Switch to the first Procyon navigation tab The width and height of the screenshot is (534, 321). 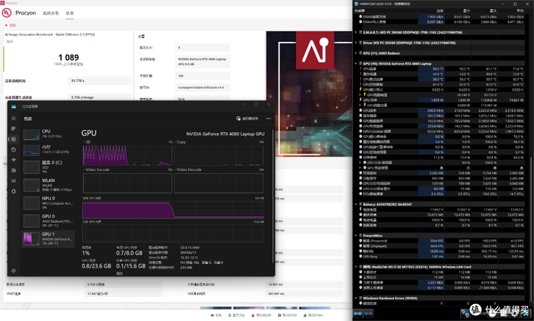pos(51,13)
